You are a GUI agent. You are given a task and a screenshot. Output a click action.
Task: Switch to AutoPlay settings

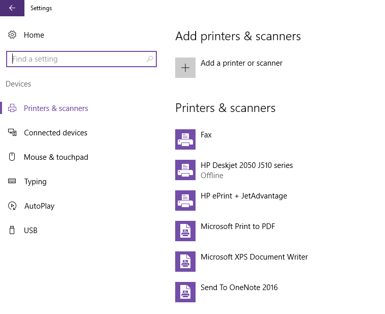pyautogui.click(x=39, y=206)
